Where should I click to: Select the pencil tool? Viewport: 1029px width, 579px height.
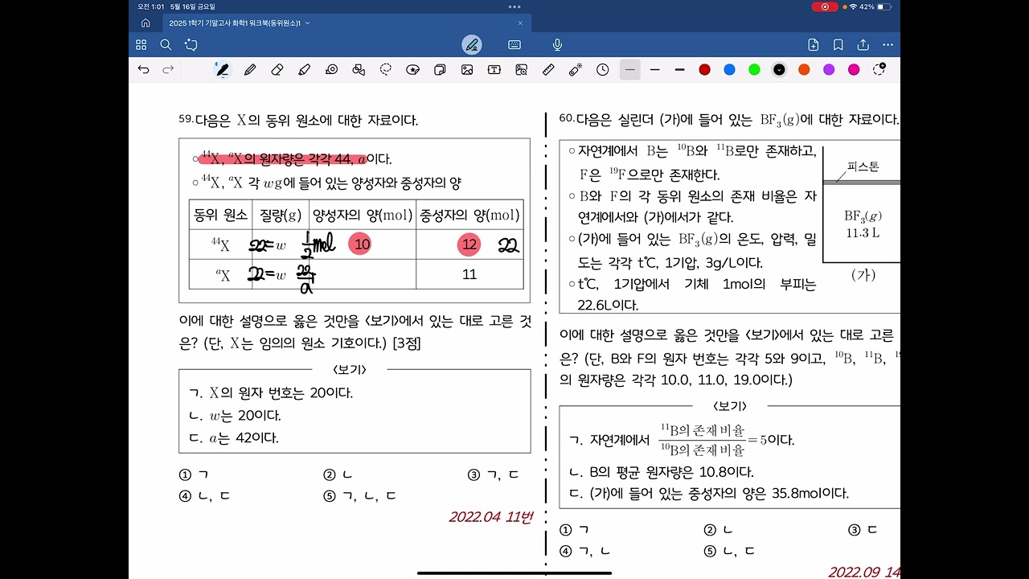point(250,70)
